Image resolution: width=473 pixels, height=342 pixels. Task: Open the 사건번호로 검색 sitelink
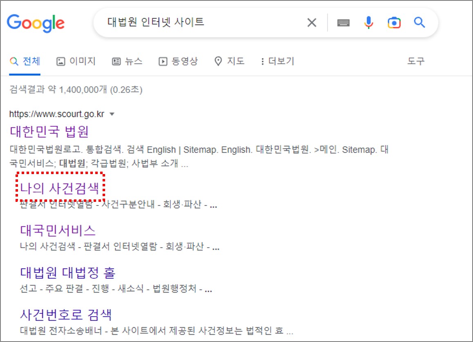(x=66, y=315)
